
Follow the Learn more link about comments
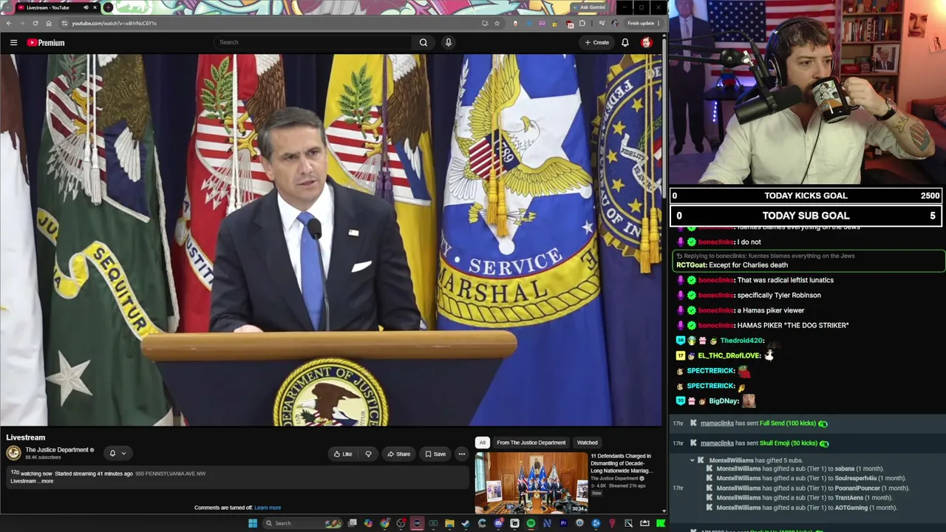pos(268,508)
